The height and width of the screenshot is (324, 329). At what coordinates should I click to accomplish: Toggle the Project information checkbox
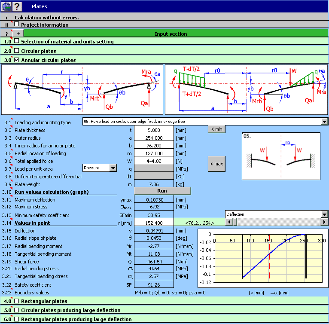pos(17,24)
